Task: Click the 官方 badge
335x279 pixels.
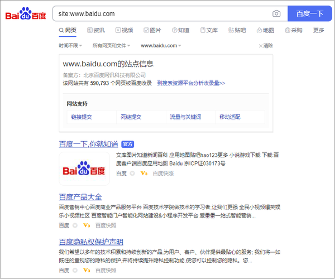Action: 127,145
